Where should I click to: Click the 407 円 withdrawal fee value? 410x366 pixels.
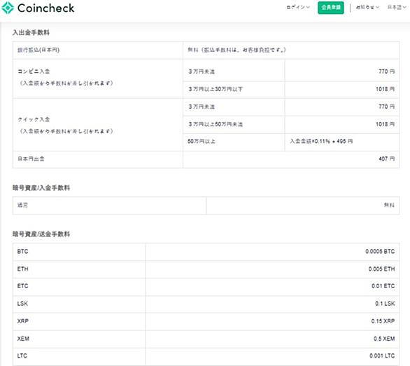(387, 158)
